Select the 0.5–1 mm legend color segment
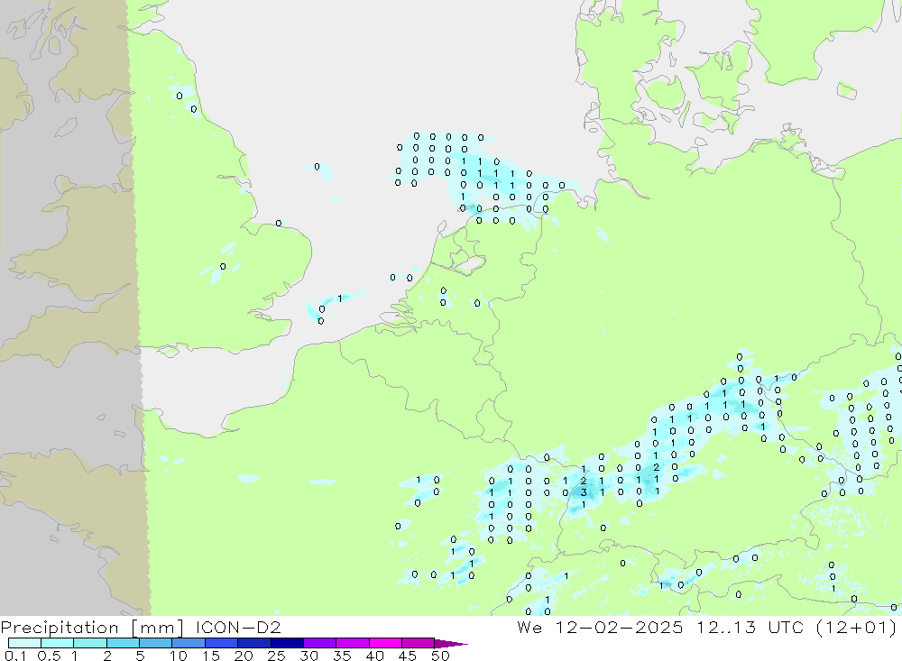The height and width of the screenshot is (661, 902). (57, 643)
